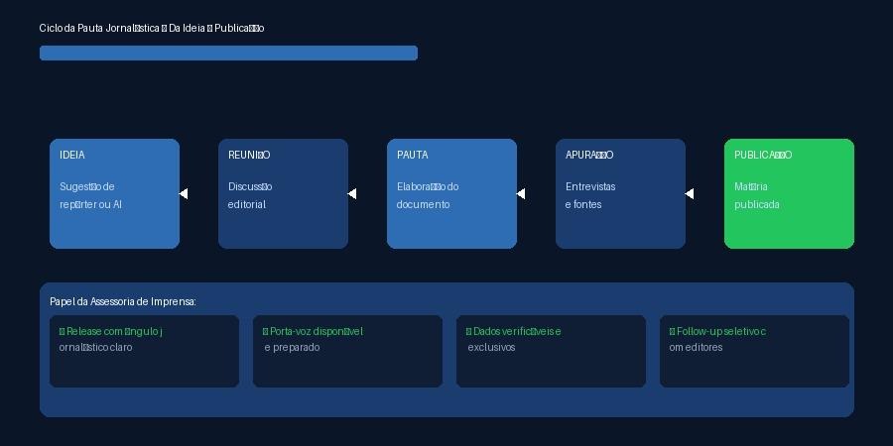Screen dimensions: 893x446
Task: Click the 'Matéria publicada' text
Action: [x=757, y=195]
